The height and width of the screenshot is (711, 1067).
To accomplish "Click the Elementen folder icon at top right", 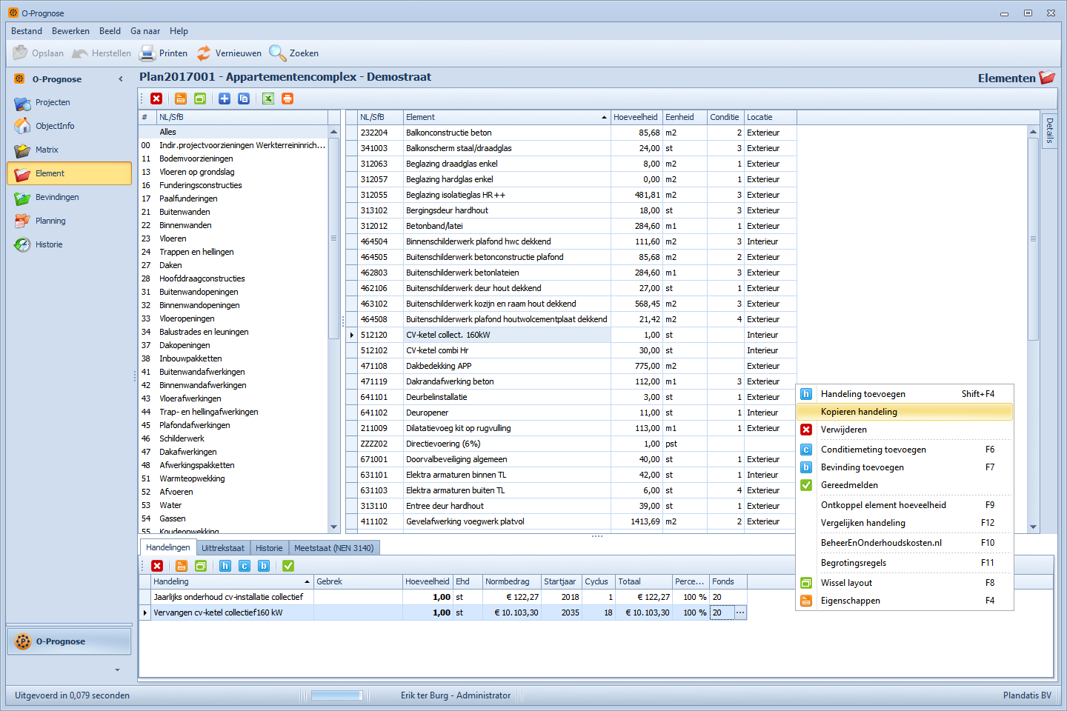I will point(1047,78).
